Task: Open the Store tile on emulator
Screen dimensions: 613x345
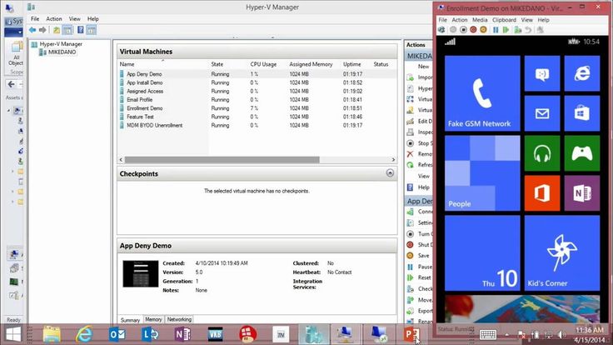Action: [582, 113]
